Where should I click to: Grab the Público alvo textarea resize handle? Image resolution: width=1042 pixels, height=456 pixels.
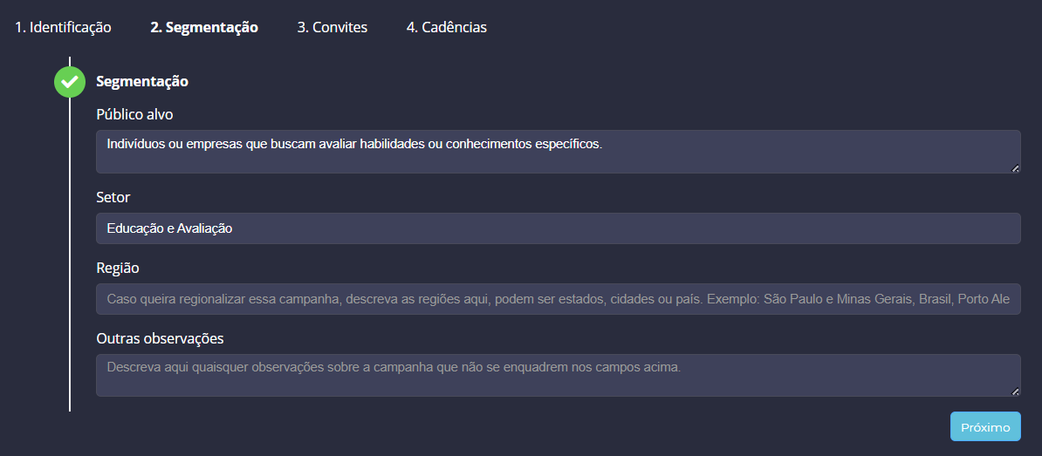(1015, 168)
